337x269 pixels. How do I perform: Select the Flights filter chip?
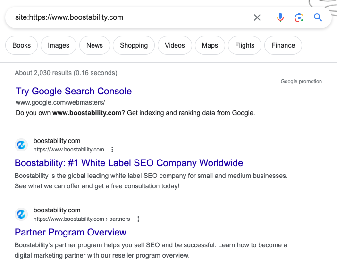click(244, 45)
